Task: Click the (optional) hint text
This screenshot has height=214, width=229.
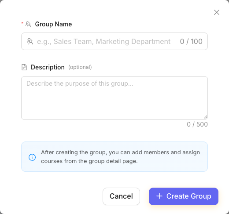Action: coord(80,67)
